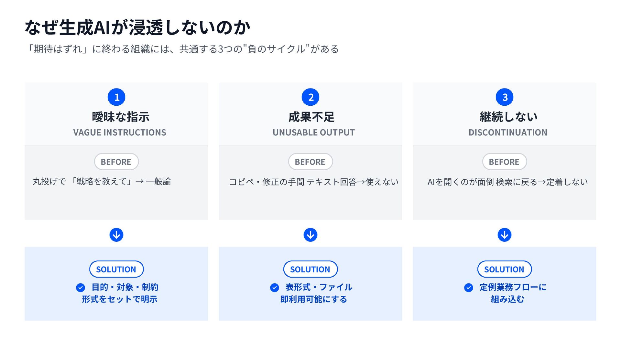Click the 成果不足 heading
Image resolution: width=621 pixels, height=349 pixels.
point(311,117)
